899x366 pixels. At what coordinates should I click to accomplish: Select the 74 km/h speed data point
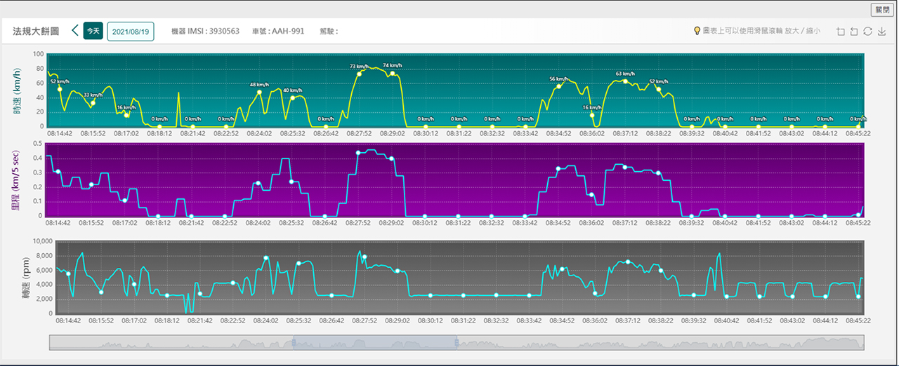coord(393,73)
